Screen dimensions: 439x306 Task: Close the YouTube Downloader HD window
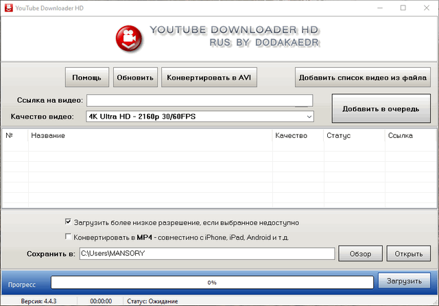[x=427, y=8]
